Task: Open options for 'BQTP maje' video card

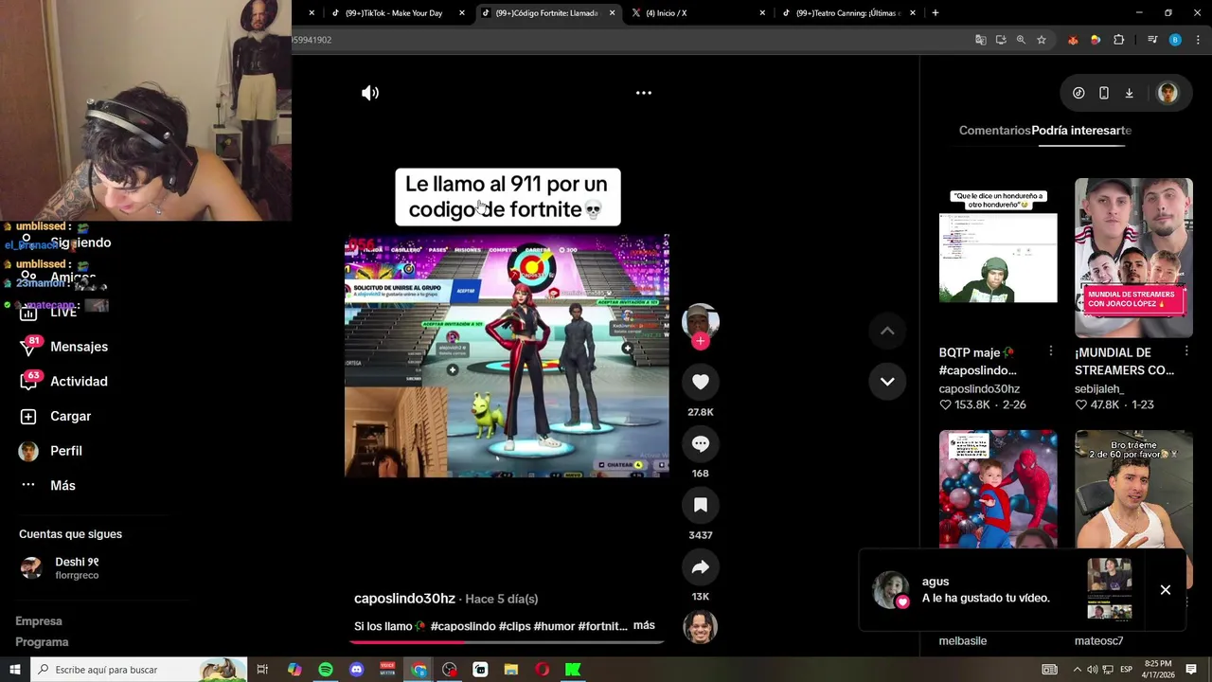Action: click(1050, 351)
